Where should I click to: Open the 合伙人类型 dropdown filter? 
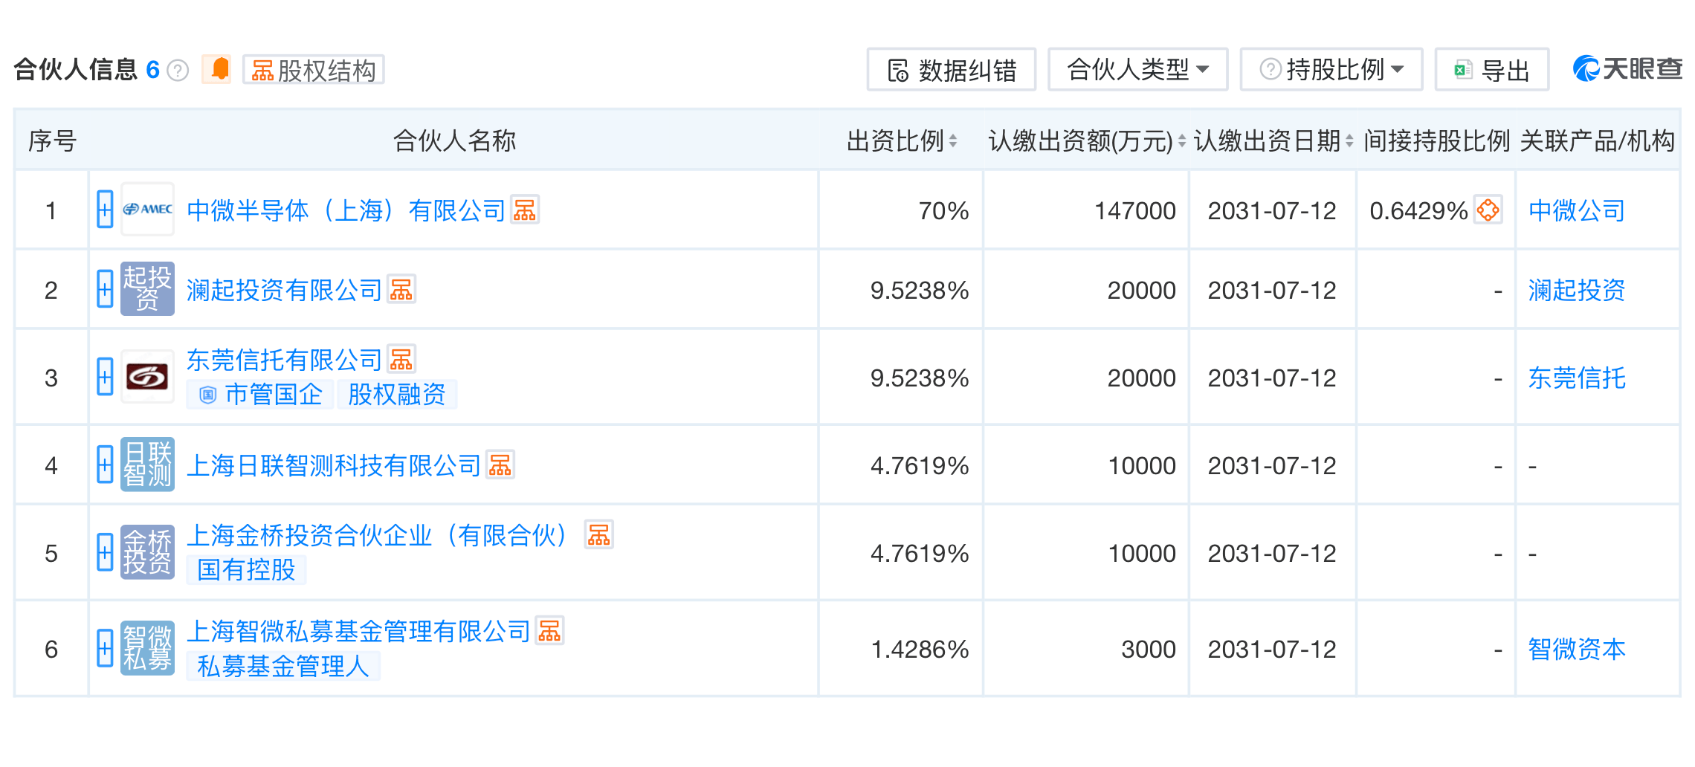click(x=1137, y=70)
